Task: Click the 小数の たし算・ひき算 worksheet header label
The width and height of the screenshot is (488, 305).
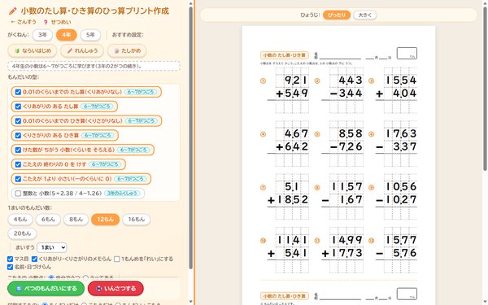Action: tap(285, 55)
